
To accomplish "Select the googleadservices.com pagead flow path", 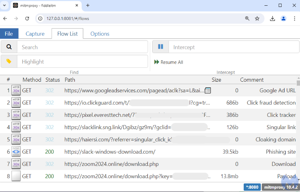I will [x=134, y=90].
